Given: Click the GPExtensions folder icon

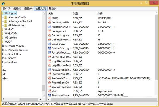Looking at the screenshot, I should click(x=6, y=25).
